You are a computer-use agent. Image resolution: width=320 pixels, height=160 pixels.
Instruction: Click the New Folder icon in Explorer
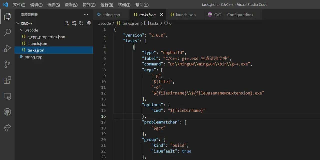point(74,23)
